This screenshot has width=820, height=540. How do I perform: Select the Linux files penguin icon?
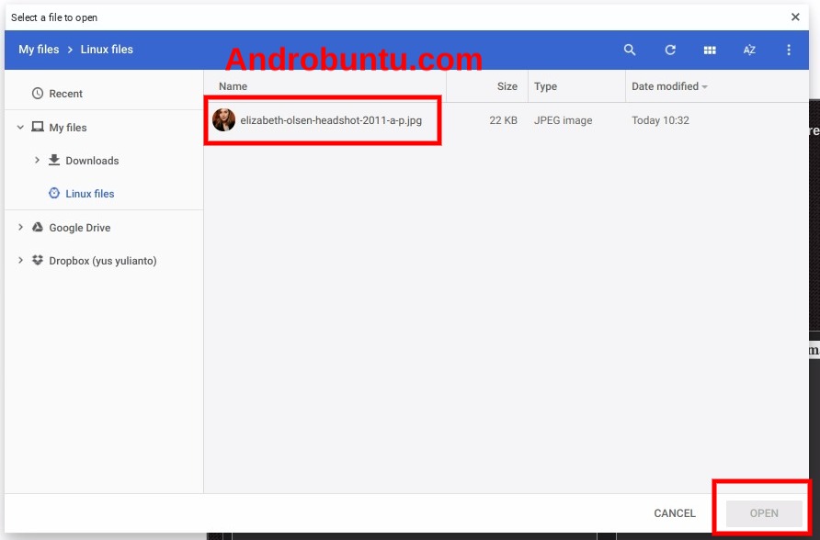click(55, 194)
